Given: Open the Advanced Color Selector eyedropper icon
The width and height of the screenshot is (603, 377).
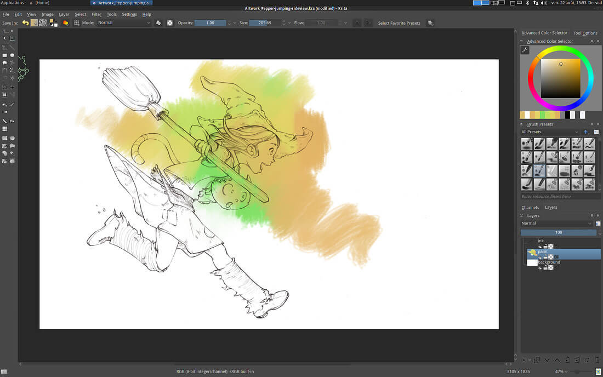Looking at the screenshot, I should click(x=525, y=49).
